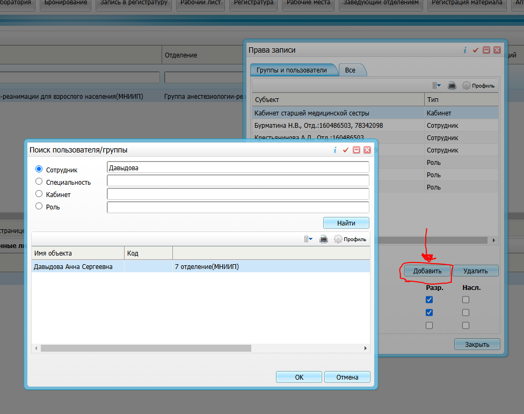Open the column menu dropdown in Права записи
Viewport: 524px width, 414px height.
pos(436,85)
